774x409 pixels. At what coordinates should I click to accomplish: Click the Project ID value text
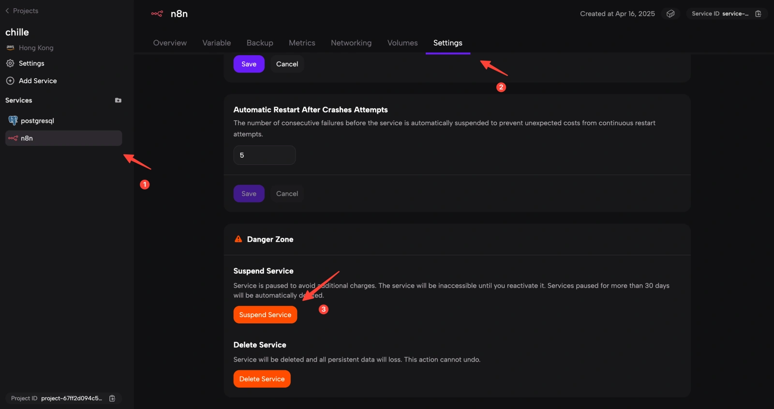[72, 398]
